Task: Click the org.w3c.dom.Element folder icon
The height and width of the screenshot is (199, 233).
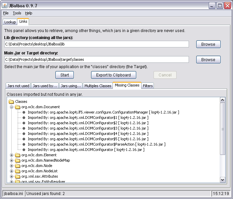Action: (x=18, y=155)
